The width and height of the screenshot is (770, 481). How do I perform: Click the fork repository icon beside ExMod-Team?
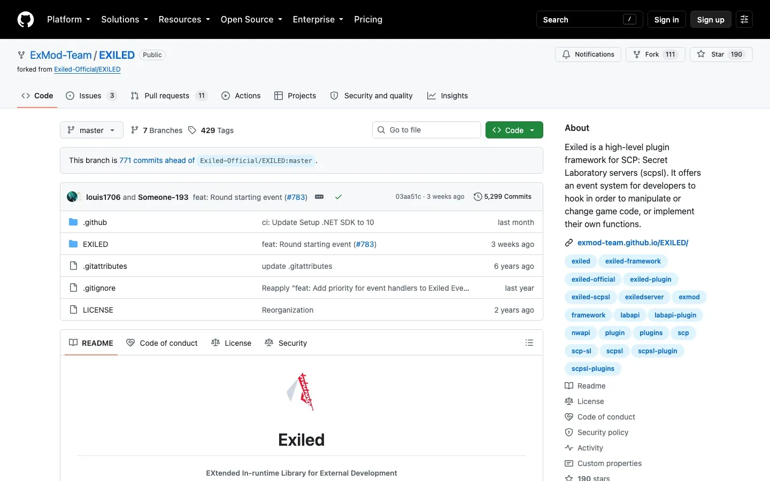21,55
